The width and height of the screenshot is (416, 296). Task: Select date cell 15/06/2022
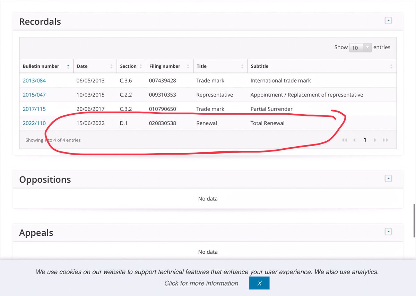pos(90,123)
